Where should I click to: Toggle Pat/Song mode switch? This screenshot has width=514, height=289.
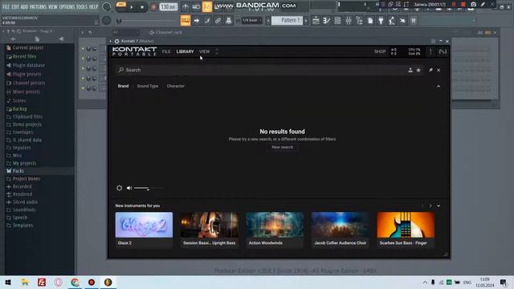(121, 6)
